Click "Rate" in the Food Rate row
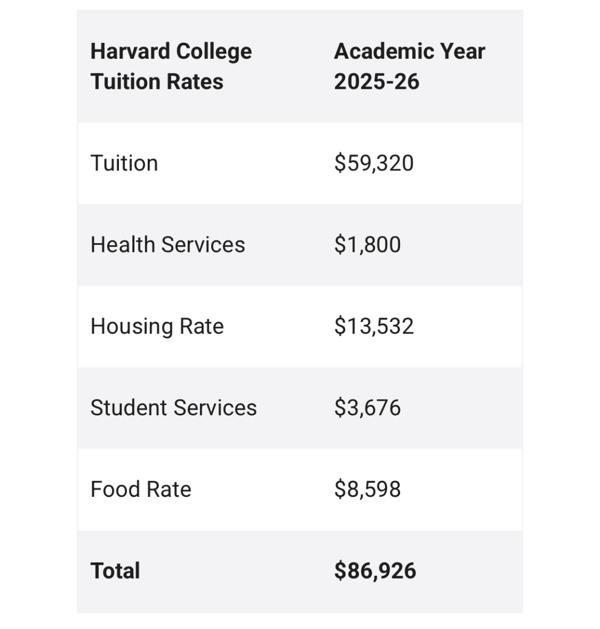This screenshot has width=600, height=629. 169,490
